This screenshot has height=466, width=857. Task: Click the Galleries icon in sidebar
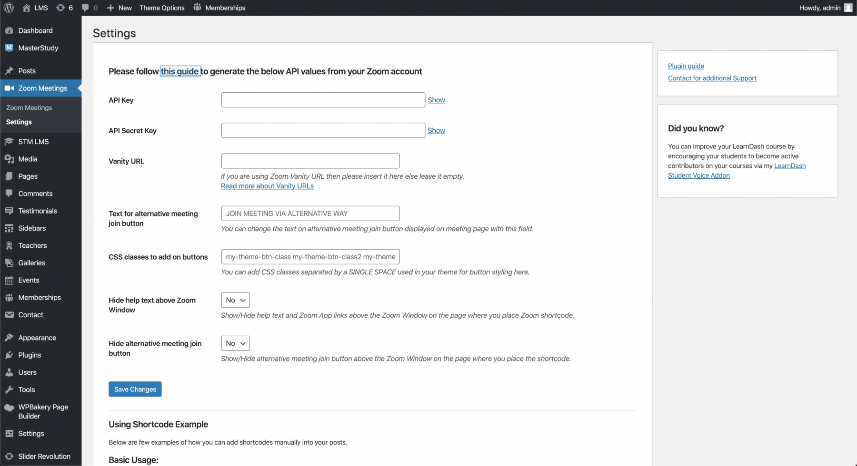tap(9, 262)
